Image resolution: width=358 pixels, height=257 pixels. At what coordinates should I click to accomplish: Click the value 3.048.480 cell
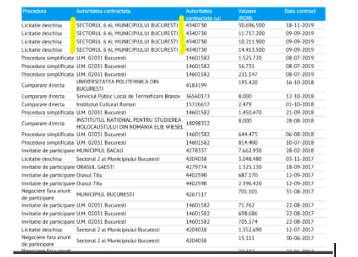250,159
